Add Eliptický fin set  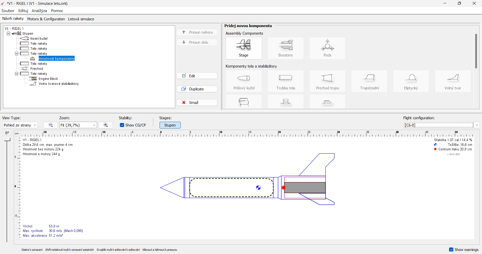411,81
